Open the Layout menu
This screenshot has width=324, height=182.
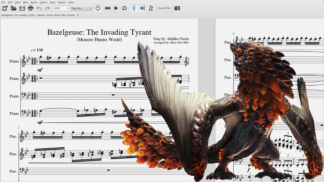[44, 2]
